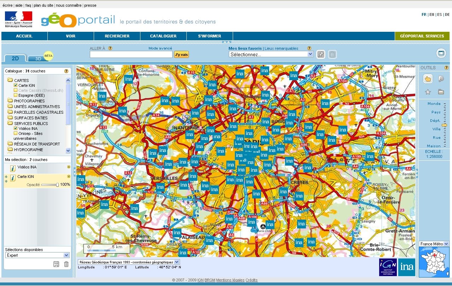Open the Sélectionnez... favorites dropdown
Image resolution: width=452 pixels, height=286 pixels.
271,54
